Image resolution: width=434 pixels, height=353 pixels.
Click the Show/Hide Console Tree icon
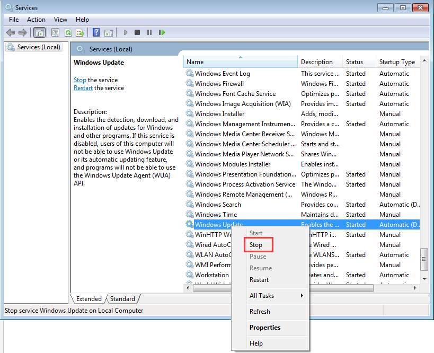[39, 32]
